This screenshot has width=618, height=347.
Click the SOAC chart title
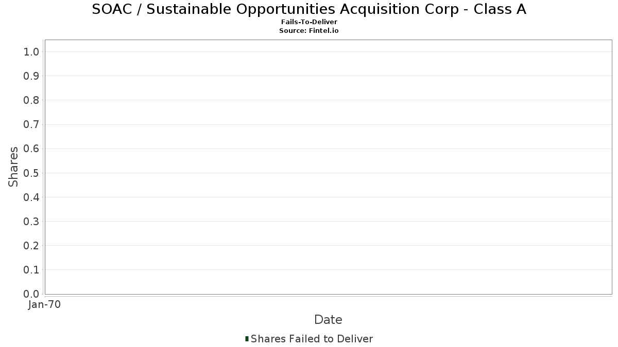(309, 9)
